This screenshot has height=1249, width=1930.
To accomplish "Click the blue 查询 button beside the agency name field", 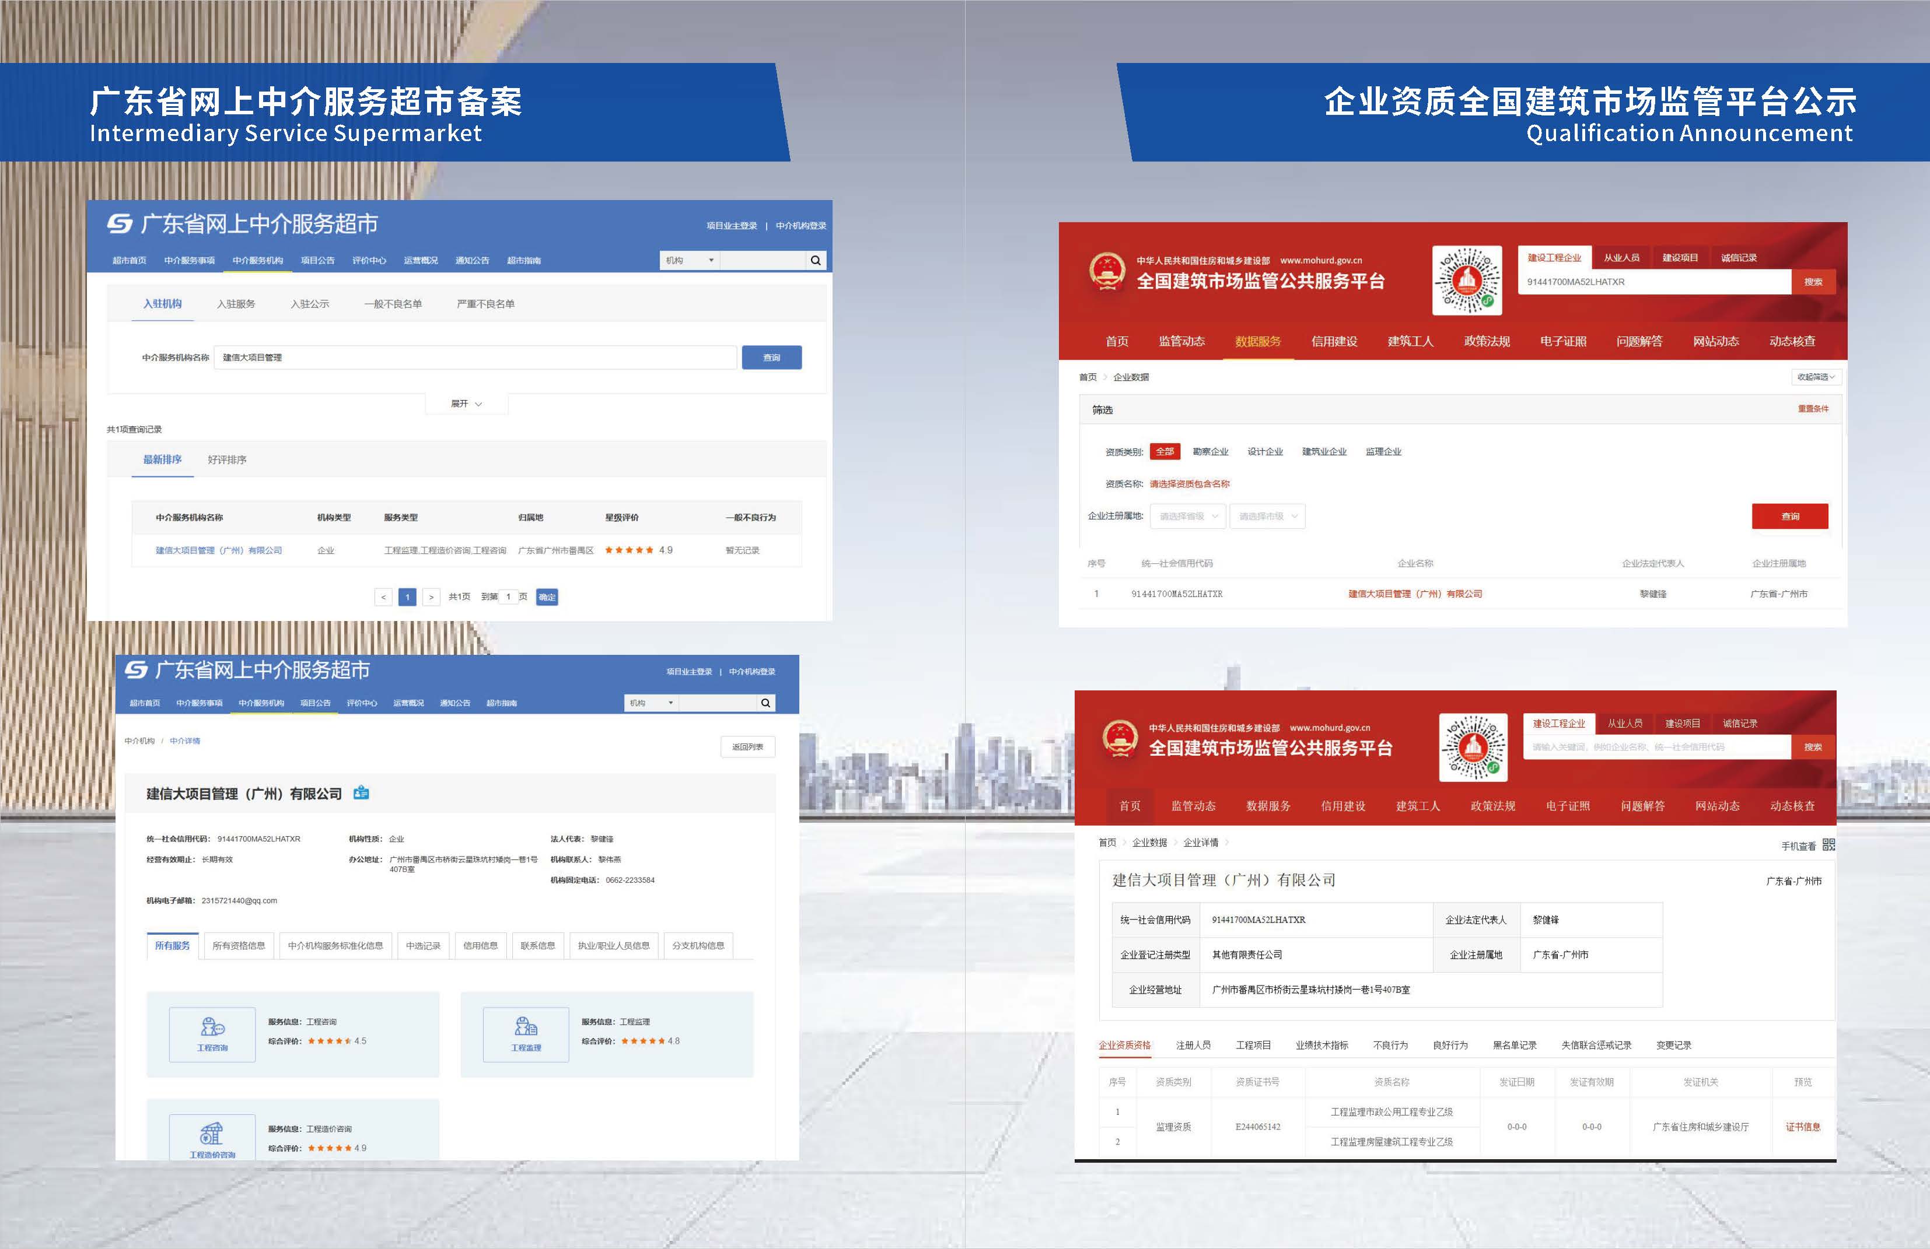I will tap(772, 357).
